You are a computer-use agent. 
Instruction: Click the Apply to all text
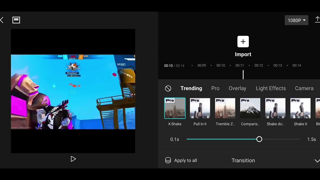point(185,160)
